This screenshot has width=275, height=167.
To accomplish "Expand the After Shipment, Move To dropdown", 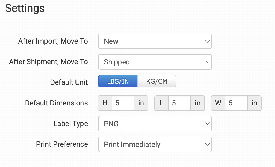I will tap(155, 62).
